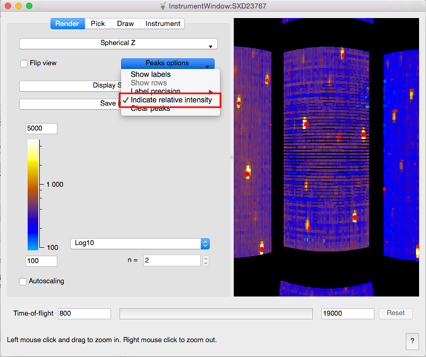Image resolution: width=426 pixels, height=357 pixels.
Task: Open the Spherical Z projection dropdown
Action: [118, 43]
